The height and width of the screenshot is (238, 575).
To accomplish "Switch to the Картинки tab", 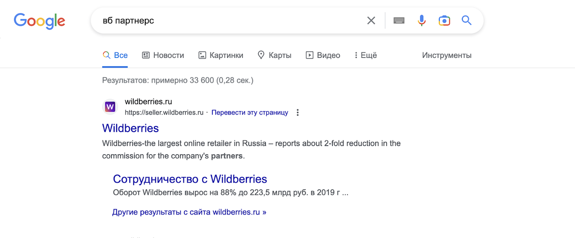I will click(x=221, y=55).
